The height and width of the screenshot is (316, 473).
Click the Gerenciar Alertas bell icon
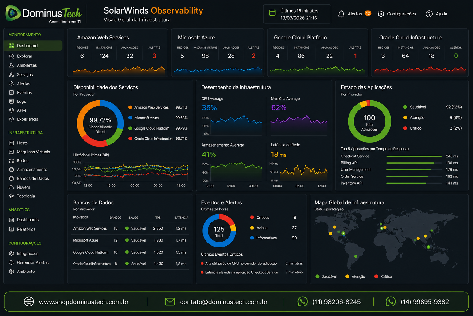tap(11, 262)
